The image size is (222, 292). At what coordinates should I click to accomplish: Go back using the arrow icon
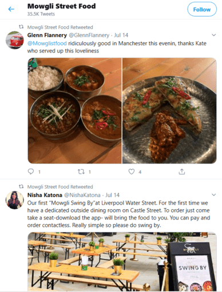click(x=11, y=9)
